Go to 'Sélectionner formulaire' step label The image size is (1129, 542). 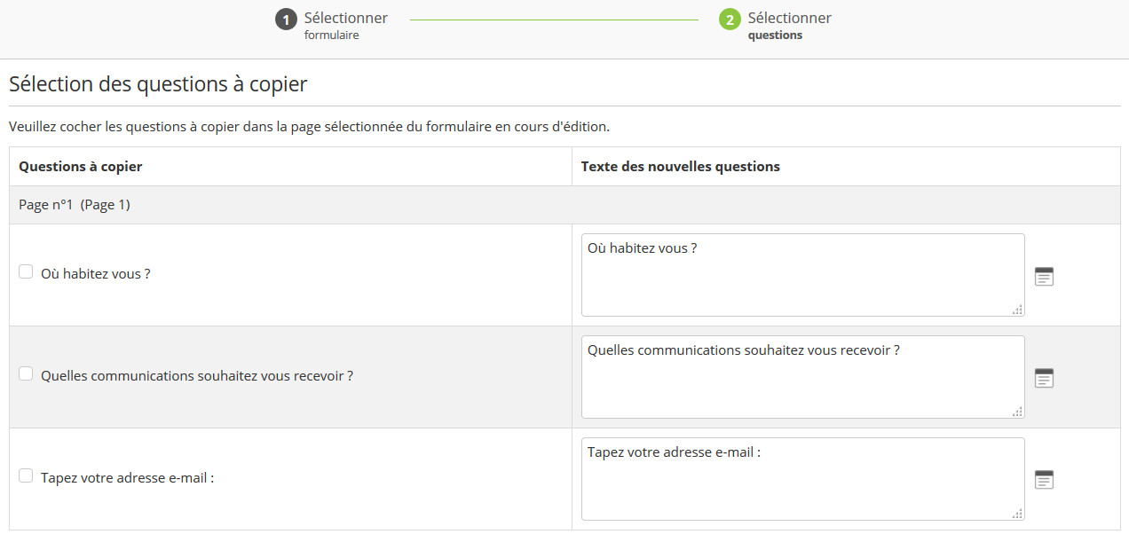(x=345, y=26)
